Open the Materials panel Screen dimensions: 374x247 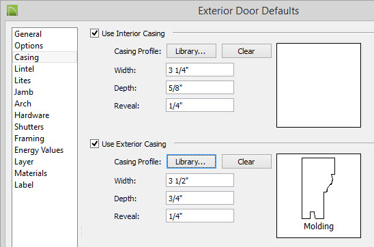tap(44, 173)
